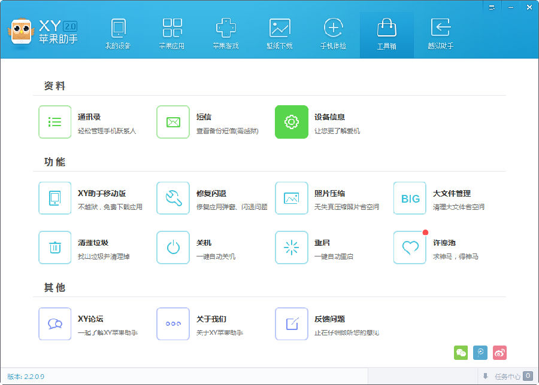Open the BIG 大文件管理 tool
Viewport: 539px width, 385px height.
coord(410,198)
